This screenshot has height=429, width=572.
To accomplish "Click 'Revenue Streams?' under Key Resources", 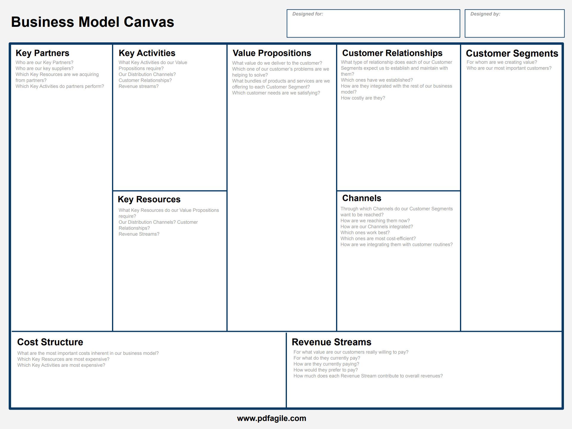I will 139,234.
